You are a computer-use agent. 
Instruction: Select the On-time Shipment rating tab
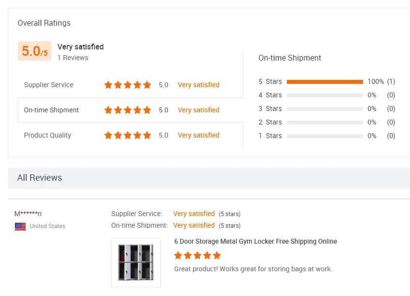[51, 110]
